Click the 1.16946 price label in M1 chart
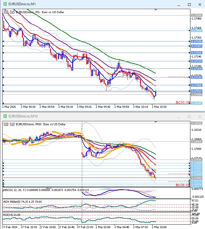205x229 pixels. tap(196, 103)
